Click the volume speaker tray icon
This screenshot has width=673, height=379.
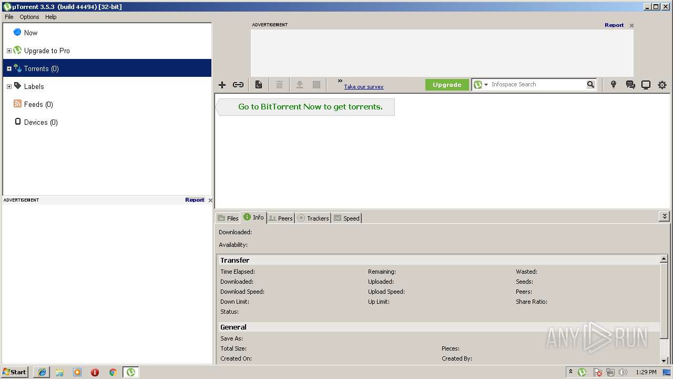coord(623,372)
